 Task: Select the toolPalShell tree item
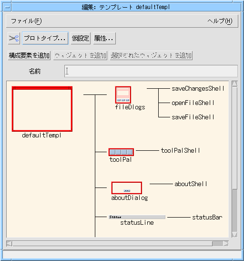(x=181, y=150)
